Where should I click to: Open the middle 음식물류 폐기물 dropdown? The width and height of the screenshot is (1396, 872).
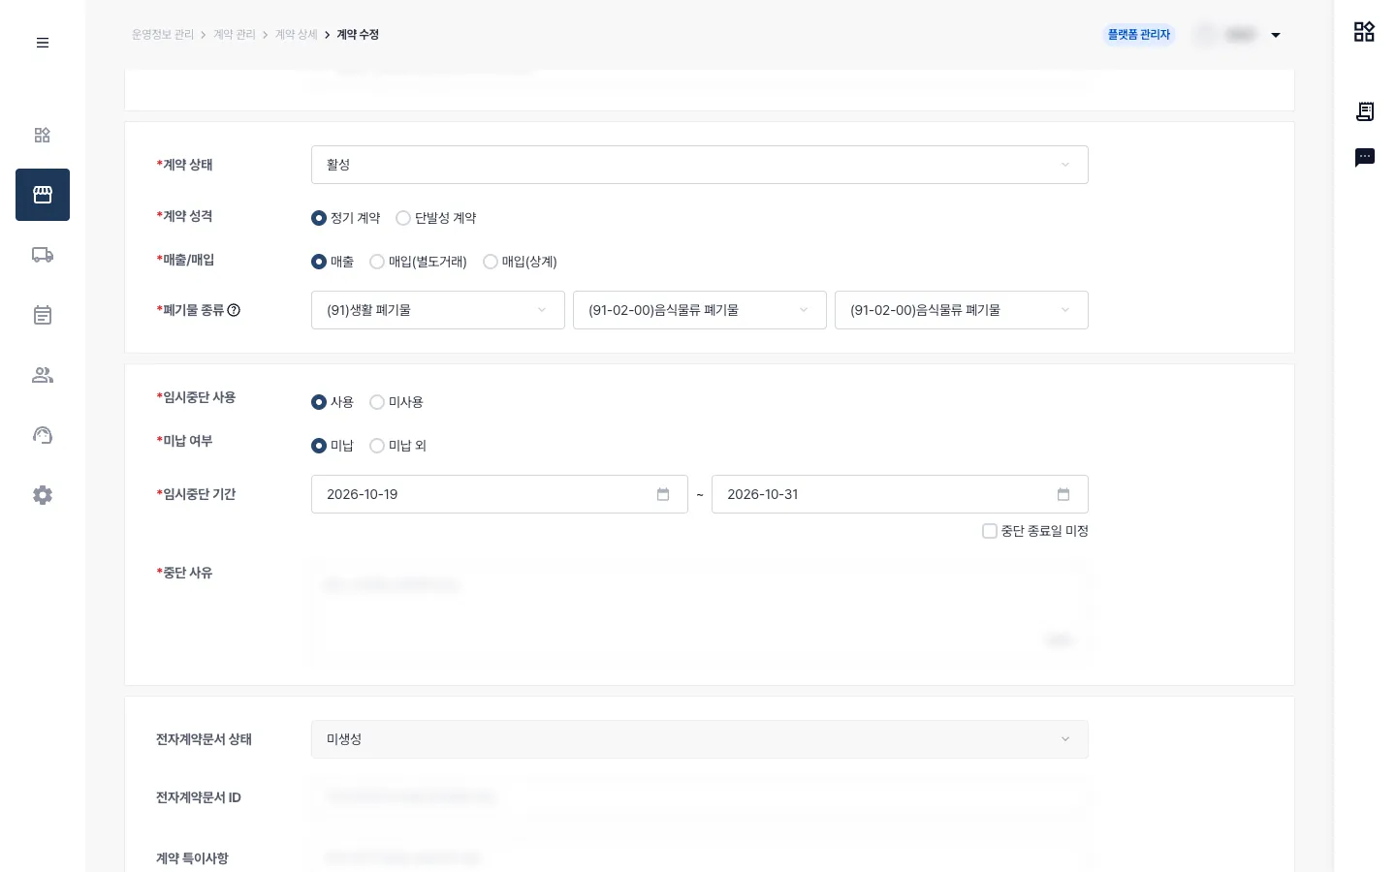tap(700, 310)
